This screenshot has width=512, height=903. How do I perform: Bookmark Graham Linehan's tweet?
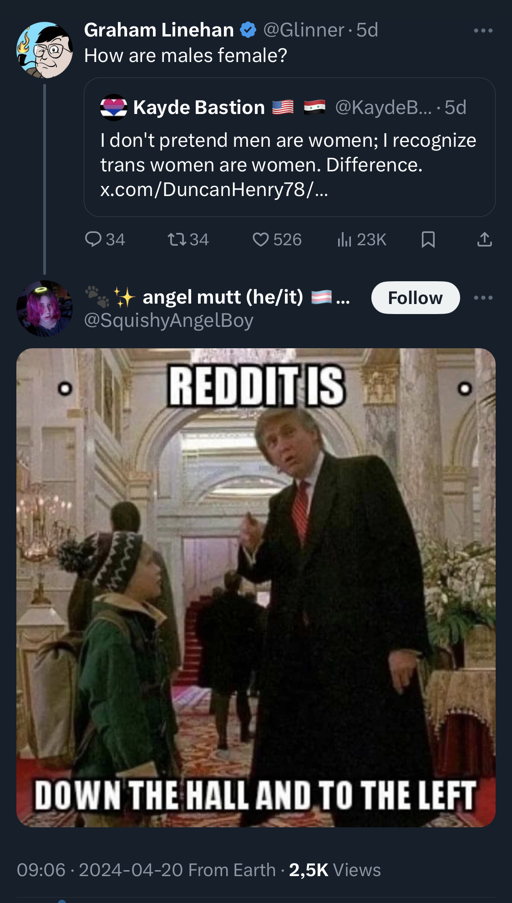(x=428, y=239)
